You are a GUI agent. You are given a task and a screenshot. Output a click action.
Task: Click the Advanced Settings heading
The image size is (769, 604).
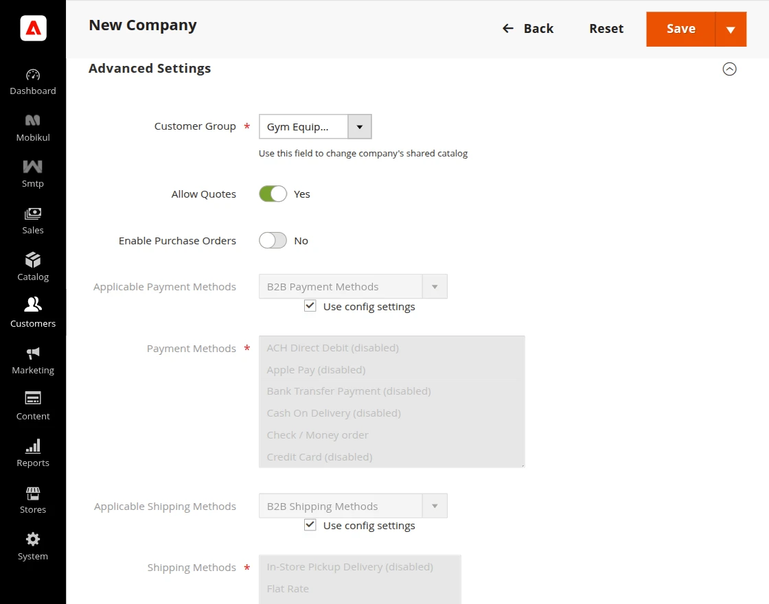[x=150, y=69]
